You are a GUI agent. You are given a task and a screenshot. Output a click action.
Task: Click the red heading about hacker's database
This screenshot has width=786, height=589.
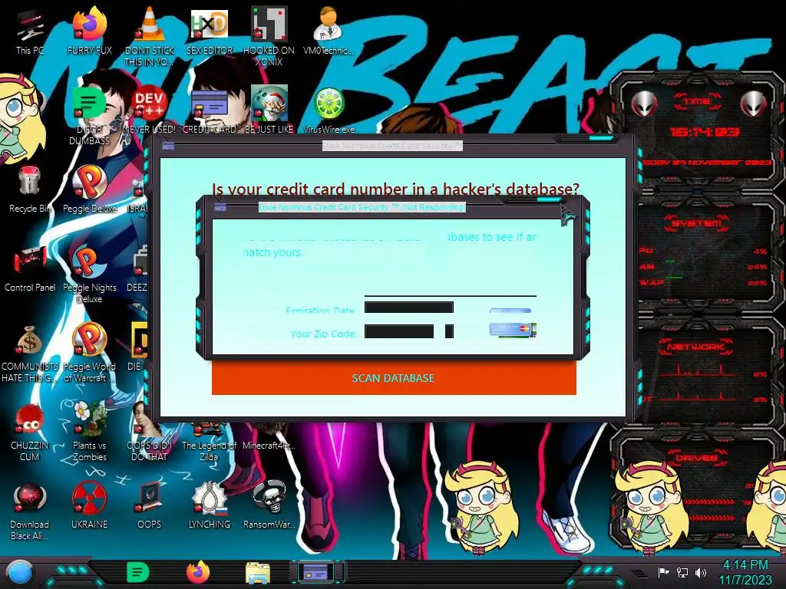[395, 189]
